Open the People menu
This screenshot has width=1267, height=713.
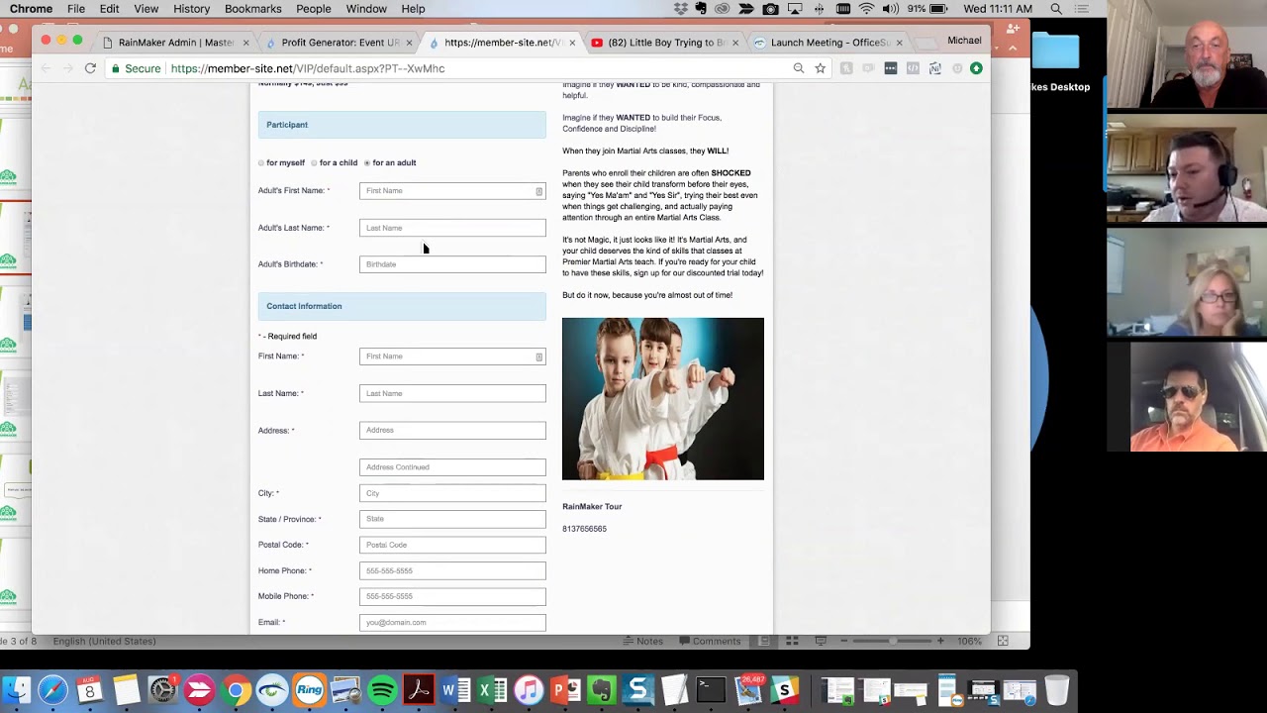314,9
